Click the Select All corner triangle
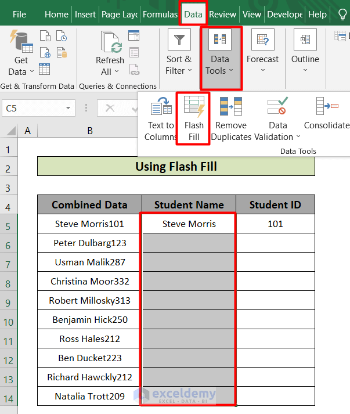Image resolution: width=350 pixels, height=414 pixels. pos(11,131)
